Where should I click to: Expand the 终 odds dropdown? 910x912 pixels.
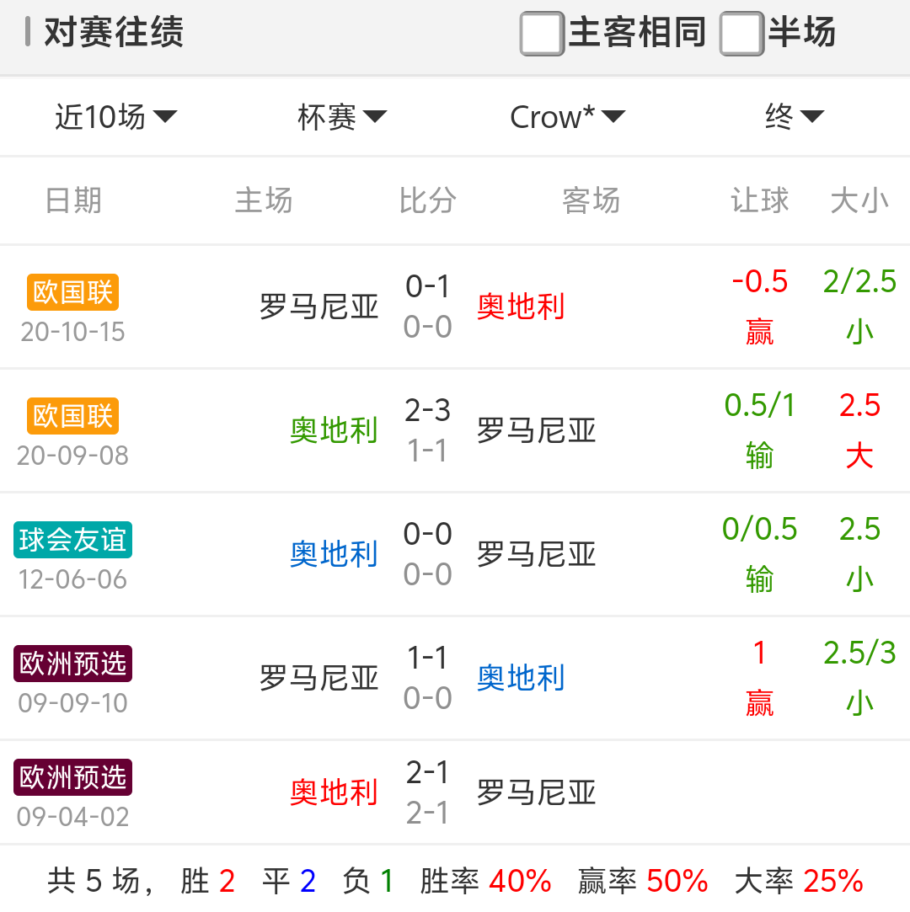point(794,117)
